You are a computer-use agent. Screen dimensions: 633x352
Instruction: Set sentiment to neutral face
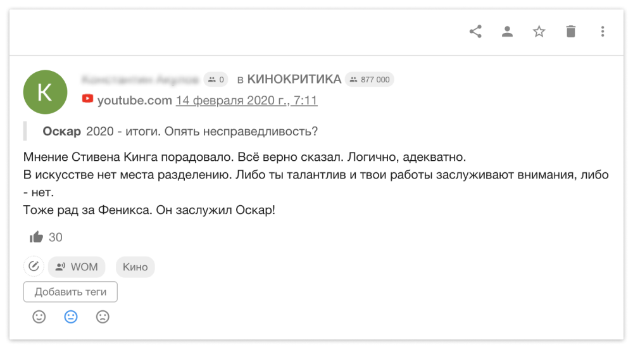click(x=71, y=317)
